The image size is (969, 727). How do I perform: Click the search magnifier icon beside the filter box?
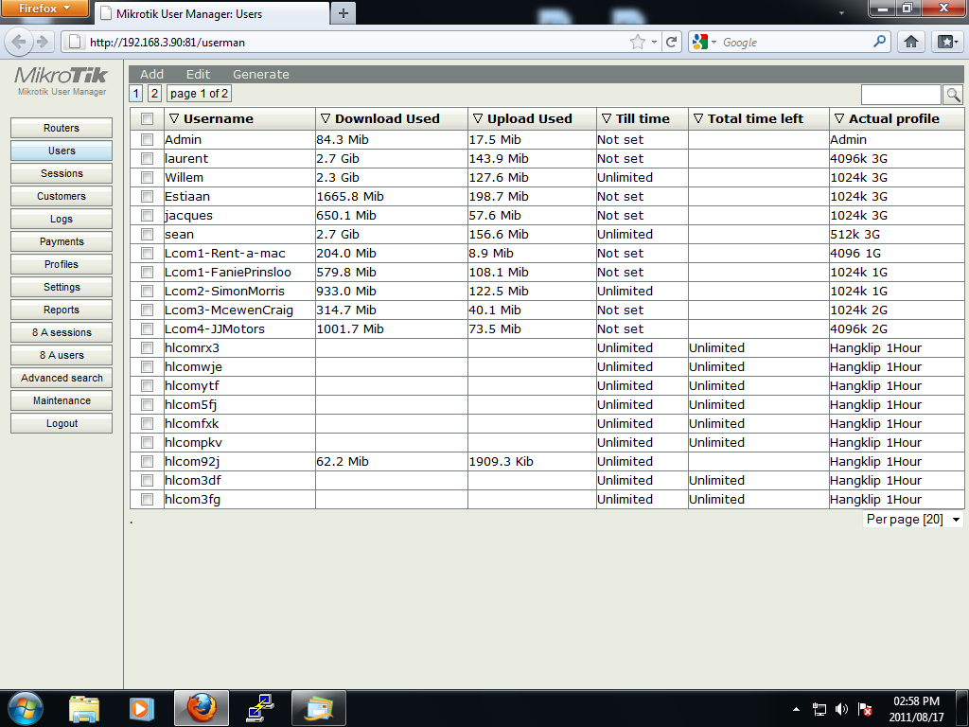point(953,95)
